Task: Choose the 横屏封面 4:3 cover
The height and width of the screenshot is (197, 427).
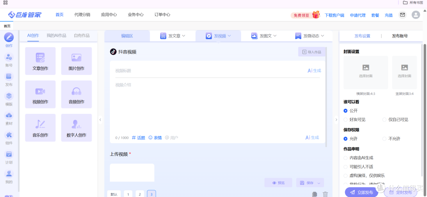Action: tap(366, 72)
